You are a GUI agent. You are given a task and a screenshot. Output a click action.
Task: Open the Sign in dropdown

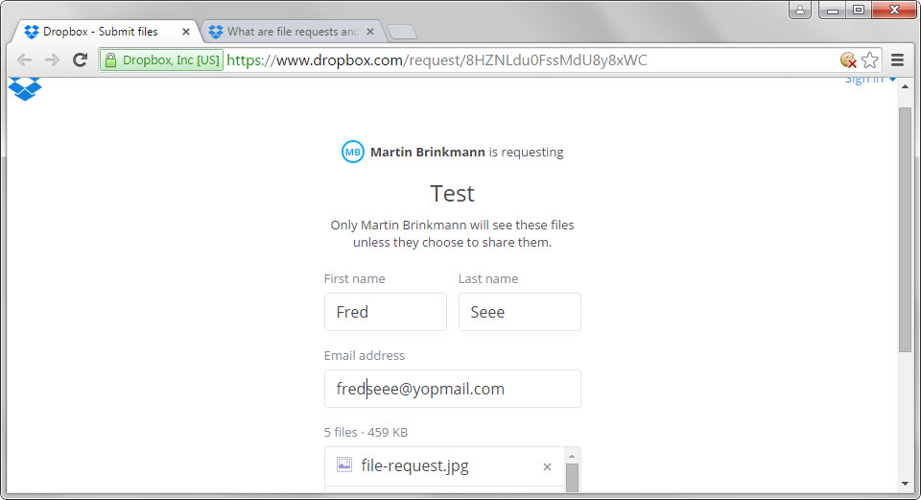click(870, 80)
